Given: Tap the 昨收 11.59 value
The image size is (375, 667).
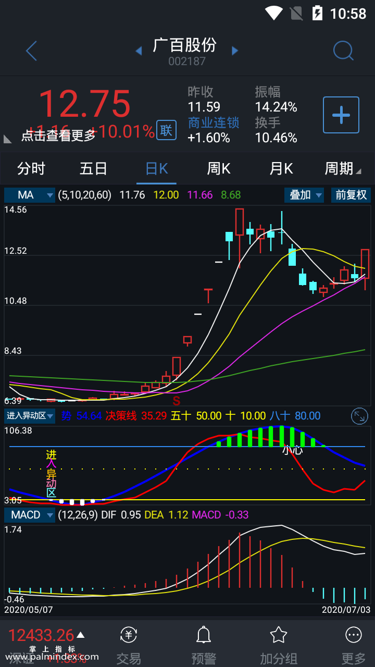Looking at the screenshot, I should coord(204,107).
